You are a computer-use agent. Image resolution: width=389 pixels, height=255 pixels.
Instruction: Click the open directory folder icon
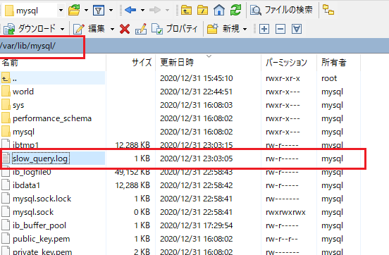[x=74, y=11]
